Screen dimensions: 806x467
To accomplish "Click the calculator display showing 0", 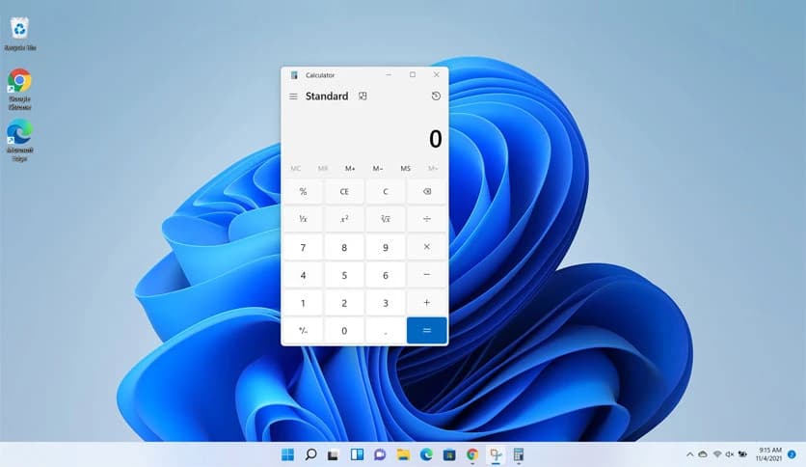I will click(435, 139).
